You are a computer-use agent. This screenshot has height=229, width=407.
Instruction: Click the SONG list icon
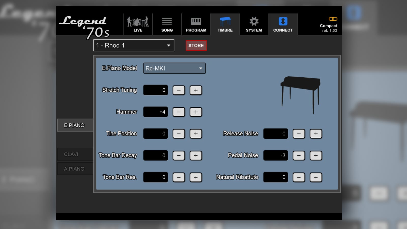(167, 21)
